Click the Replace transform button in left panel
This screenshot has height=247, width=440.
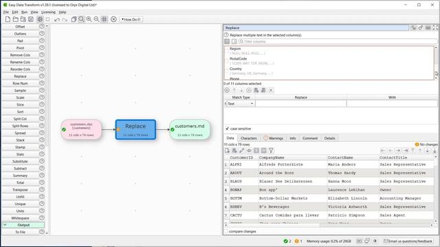[20, 76]
